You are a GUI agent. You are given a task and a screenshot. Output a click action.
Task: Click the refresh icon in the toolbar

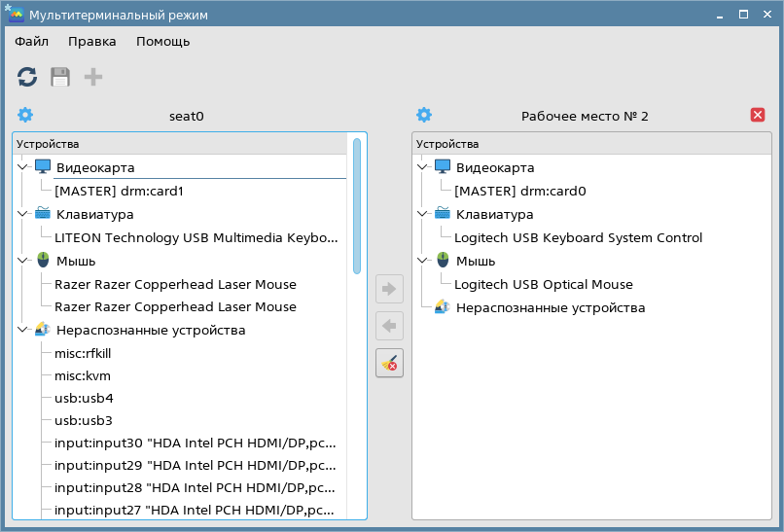point(27,77)
